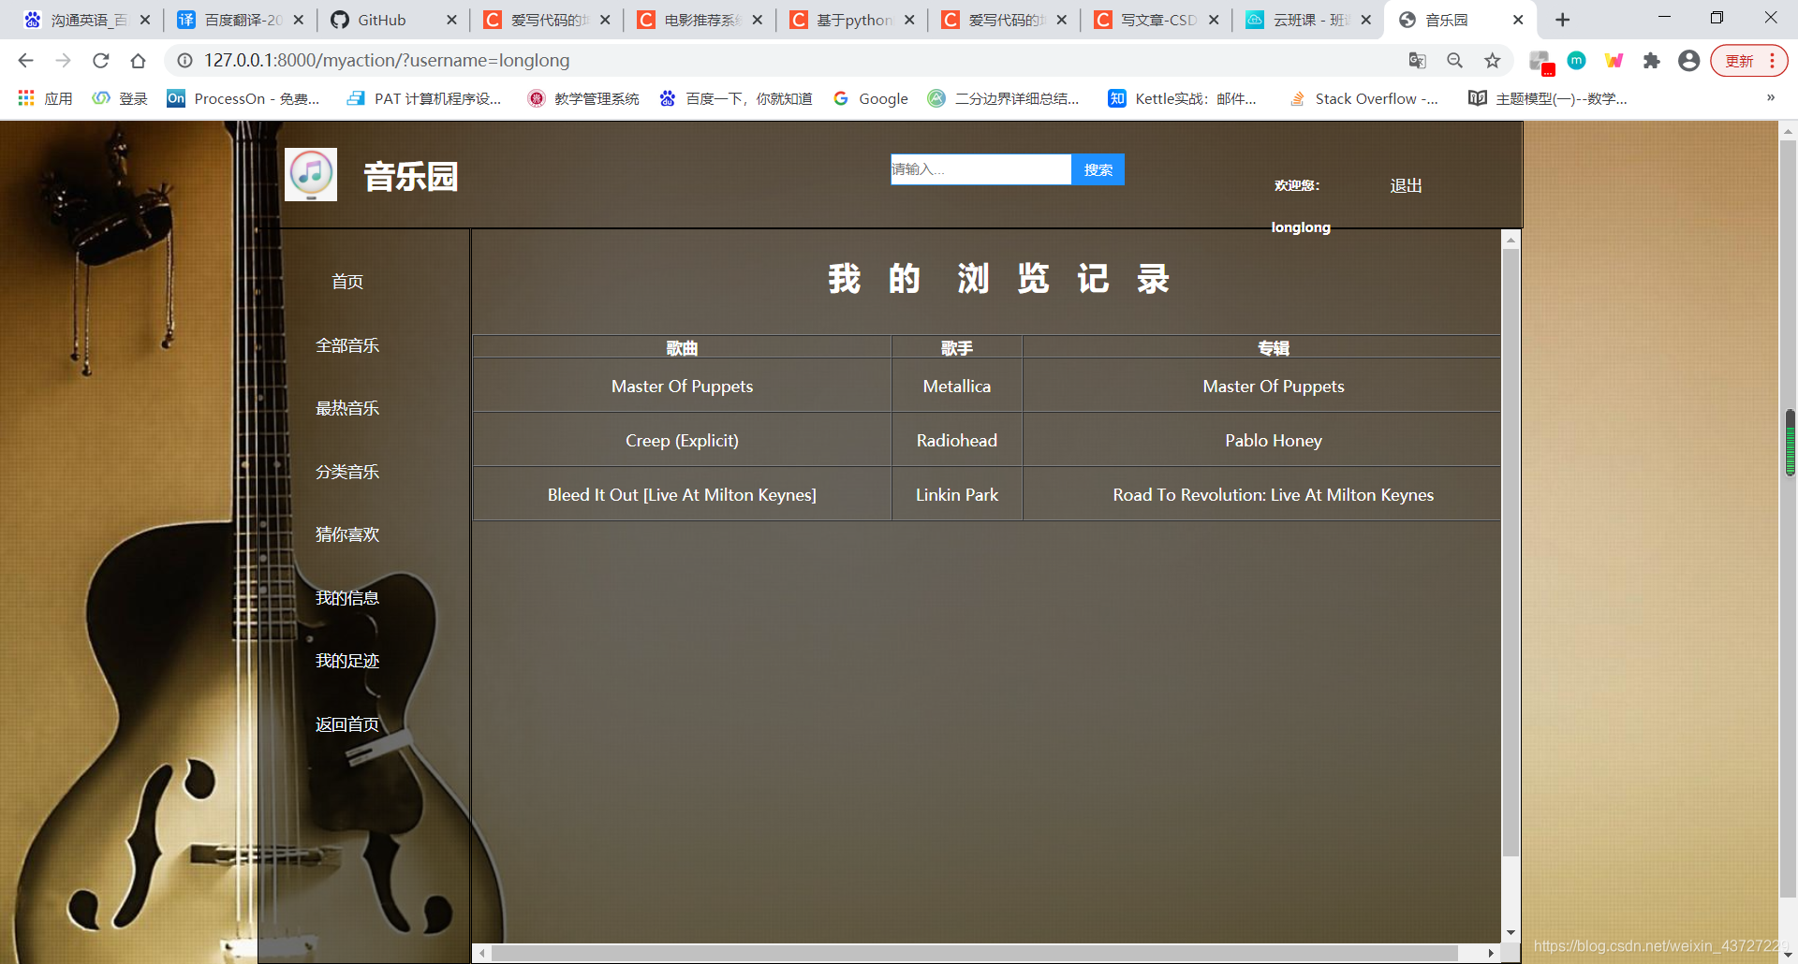1798x964 pixels.
Task: Click the music app logo icon
Action: click(x=311, y=175)
